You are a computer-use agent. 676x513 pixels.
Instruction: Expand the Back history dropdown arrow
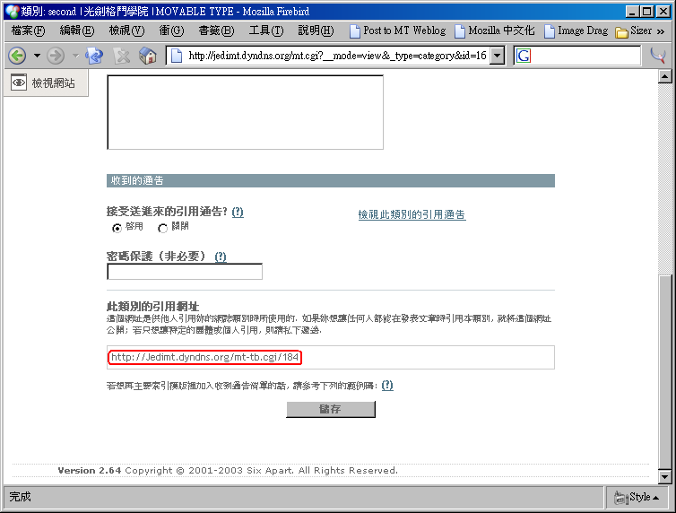37,56
